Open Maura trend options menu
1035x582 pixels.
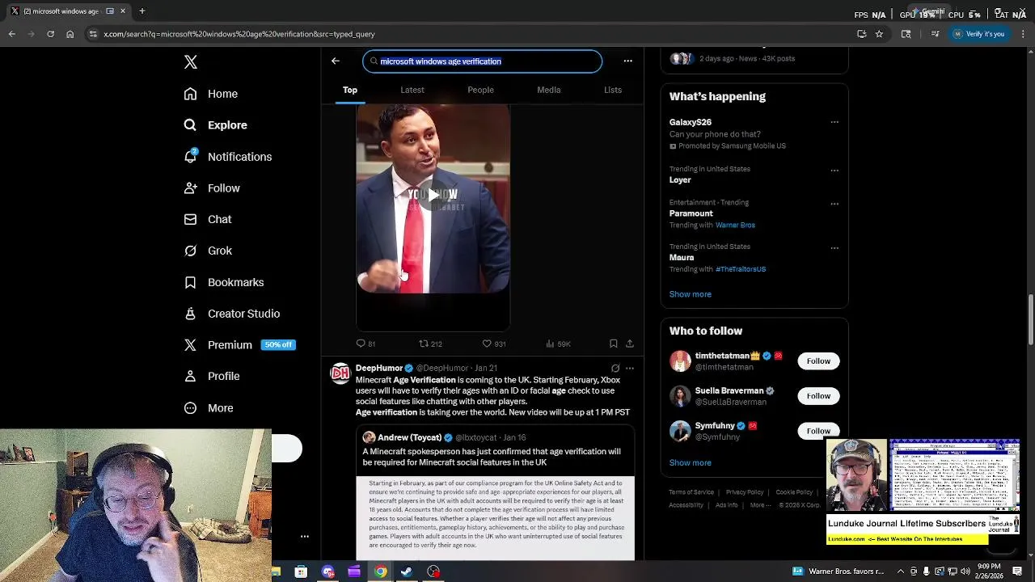[x=834, y=248]
